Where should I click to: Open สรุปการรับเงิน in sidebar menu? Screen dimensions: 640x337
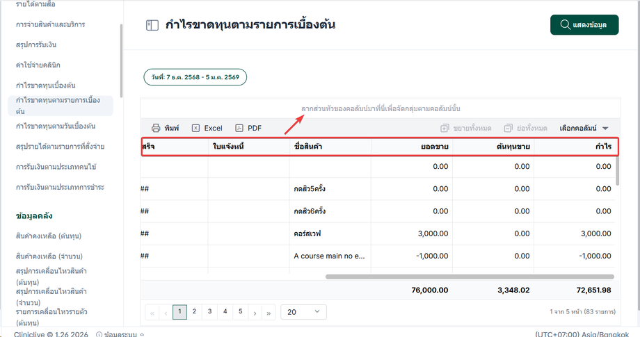pyautogui.click(x=36, y=44)
